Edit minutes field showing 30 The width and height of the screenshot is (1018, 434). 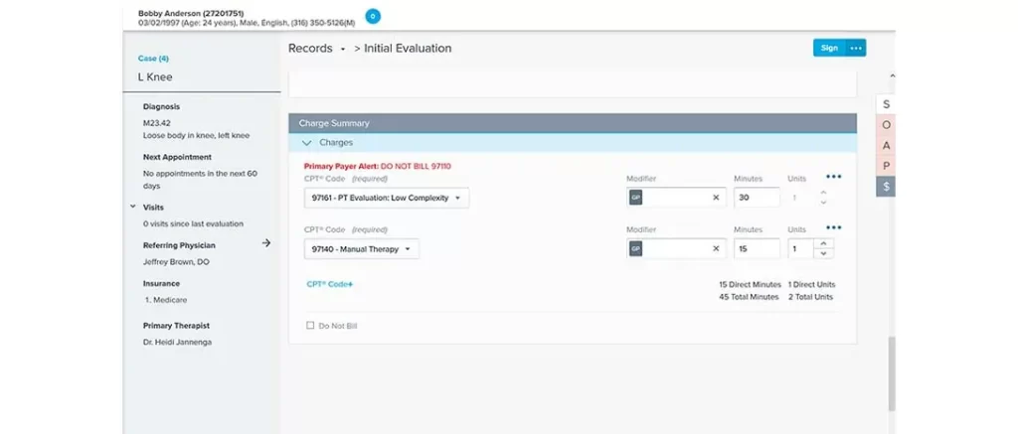coord(757,198)
